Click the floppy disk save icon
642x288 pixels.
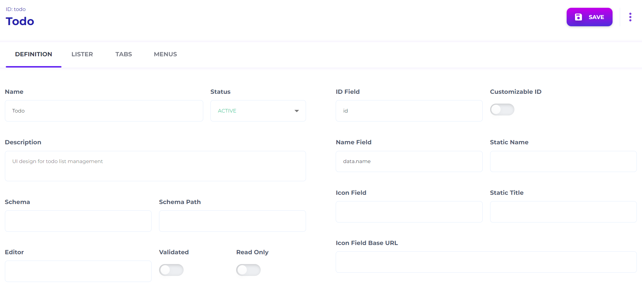click(x=578, y=17)
